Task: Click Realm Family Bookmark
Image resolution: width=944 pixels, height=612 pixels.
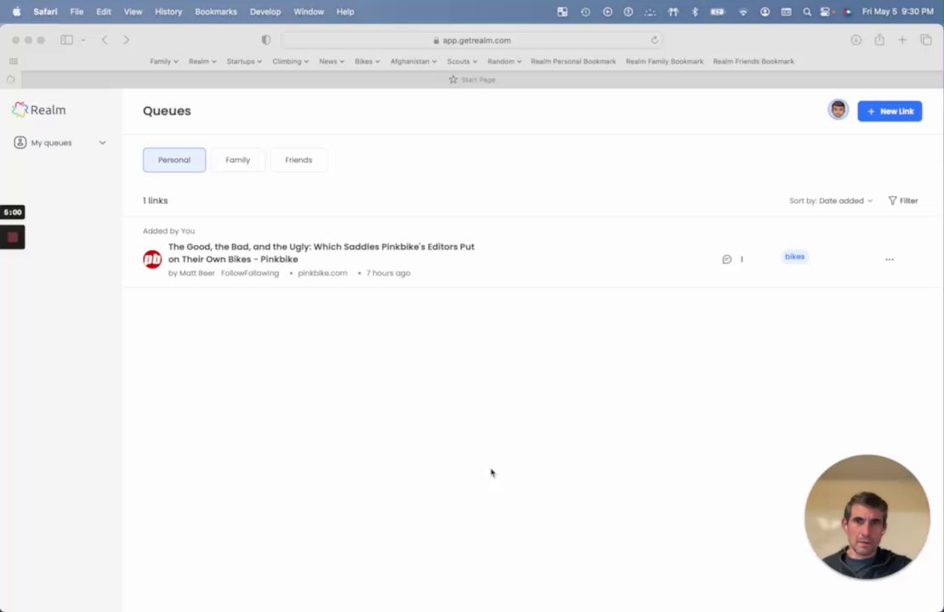Action: tap(664, 61)
